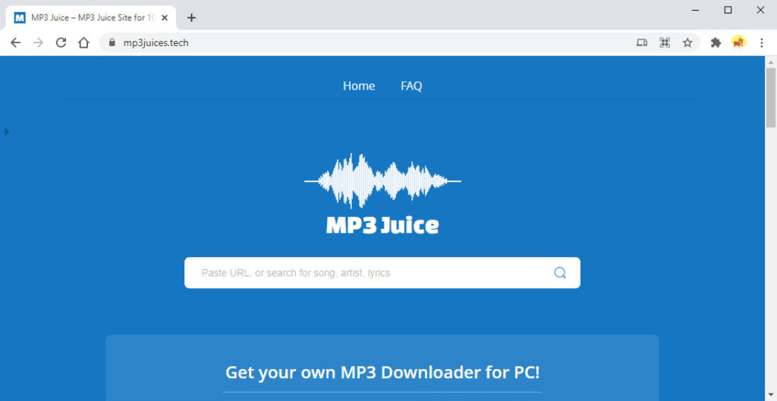Open a new tab with plus button

tap(191, 18)
